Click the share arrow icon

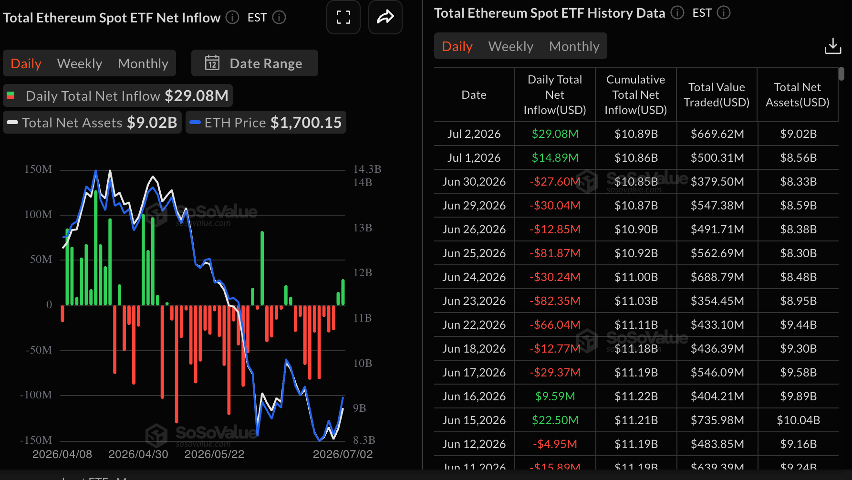[385, 18]
